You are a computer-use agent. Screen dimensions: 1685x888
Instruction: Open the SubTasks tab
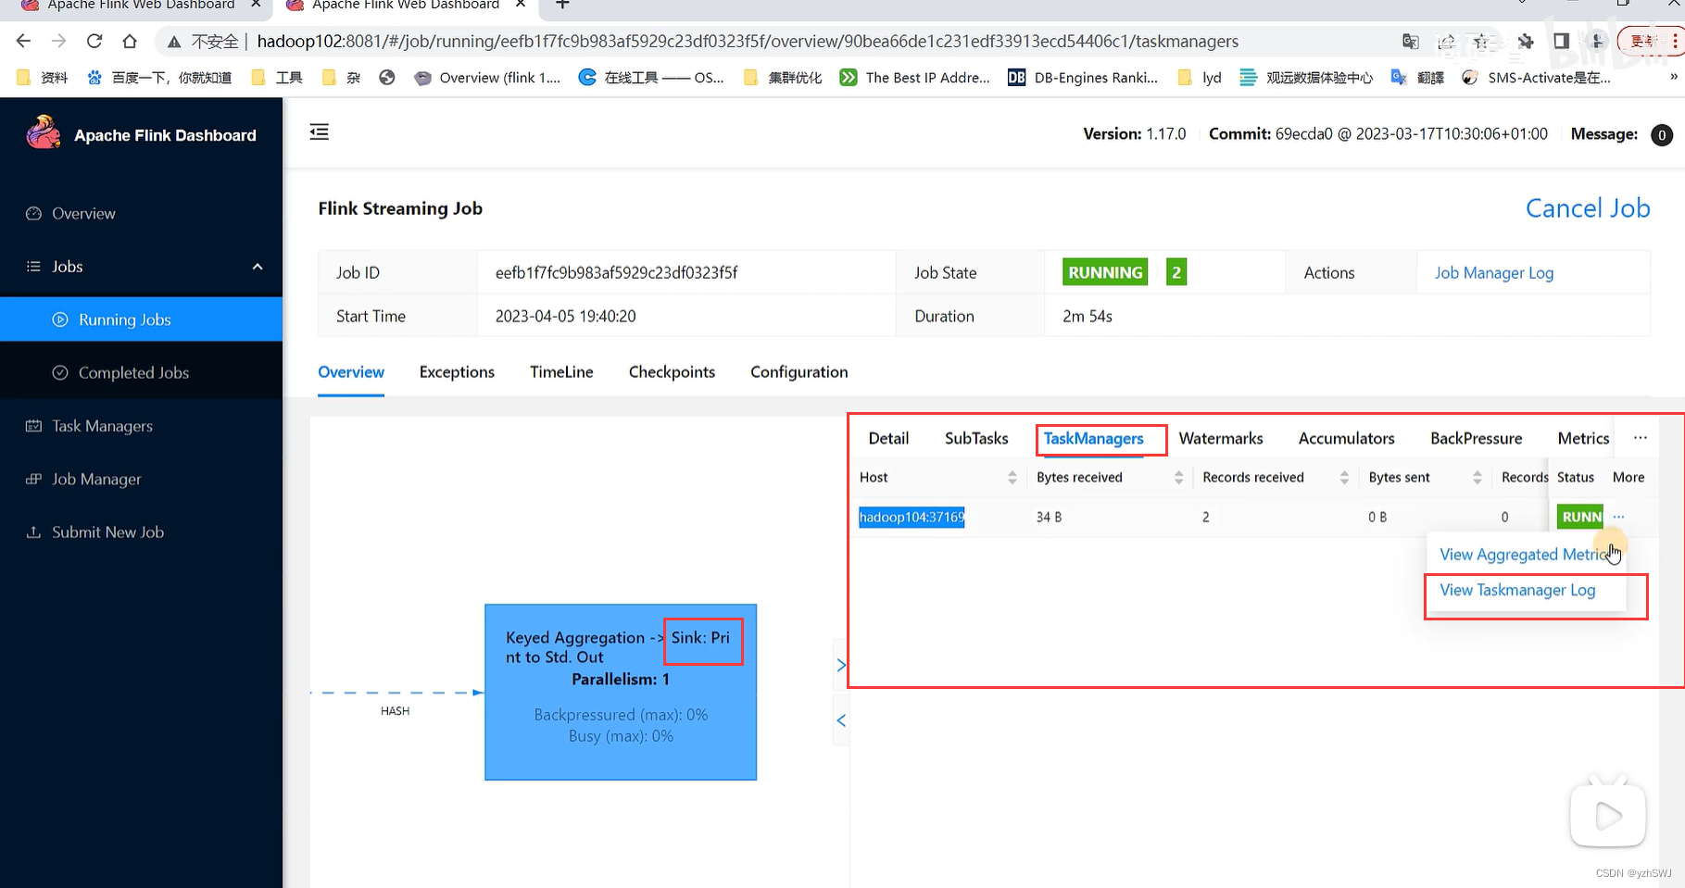point(976,439)
